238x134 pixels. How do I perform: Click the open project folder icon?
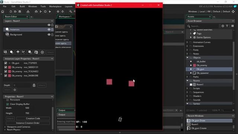click(x=15, y=12)
